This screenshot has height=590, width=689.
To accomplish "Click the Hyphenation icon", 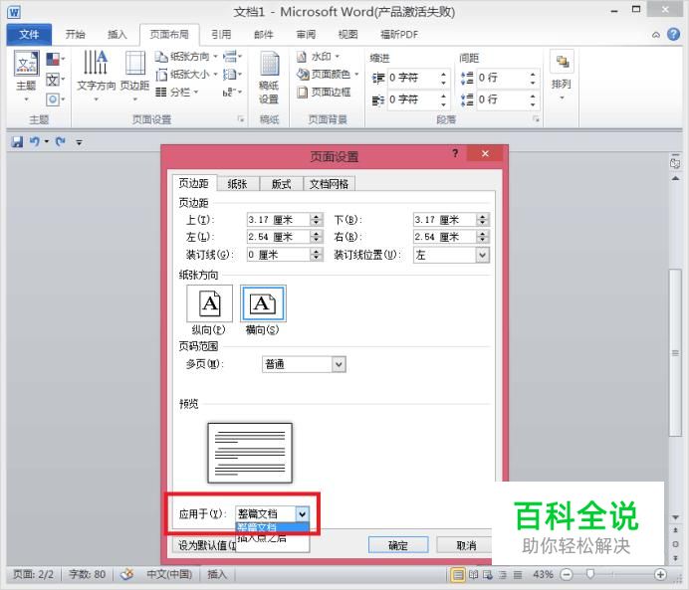I will 232,93.
